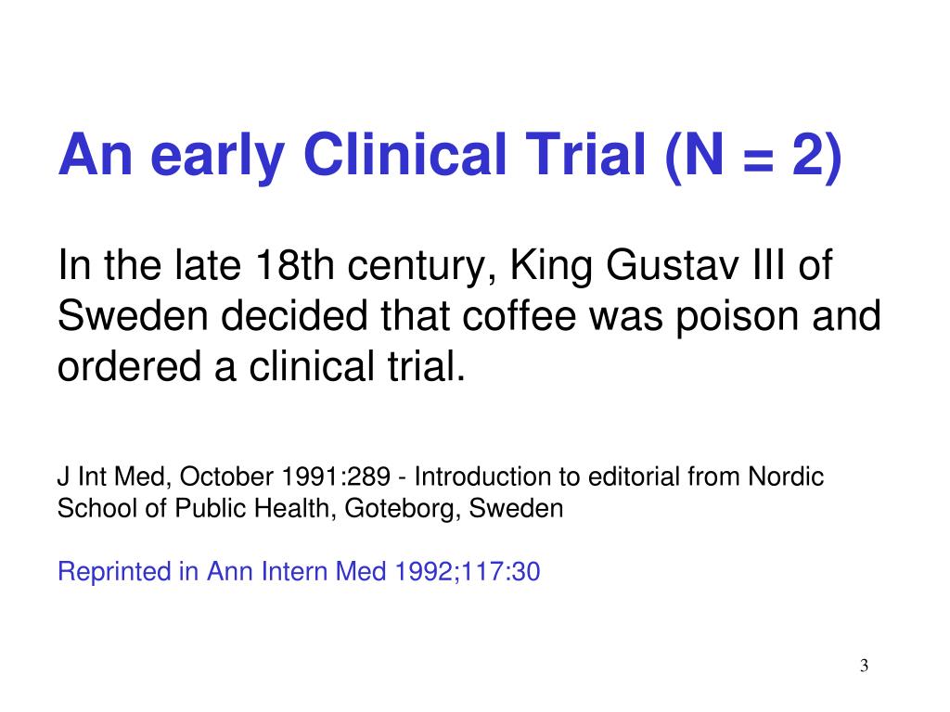This screenshot has height=712, width=950.
Task: Click the word 'Trial' in the title
Action: (x=586, y=155)
